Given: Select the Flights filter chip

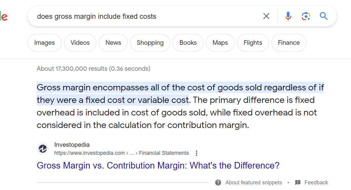Looking at the screenshot, I should [x=253, y=43].
